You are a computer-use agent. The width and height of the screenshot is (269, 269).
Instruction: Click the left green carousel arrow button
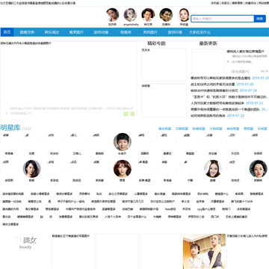pos(126,114)
